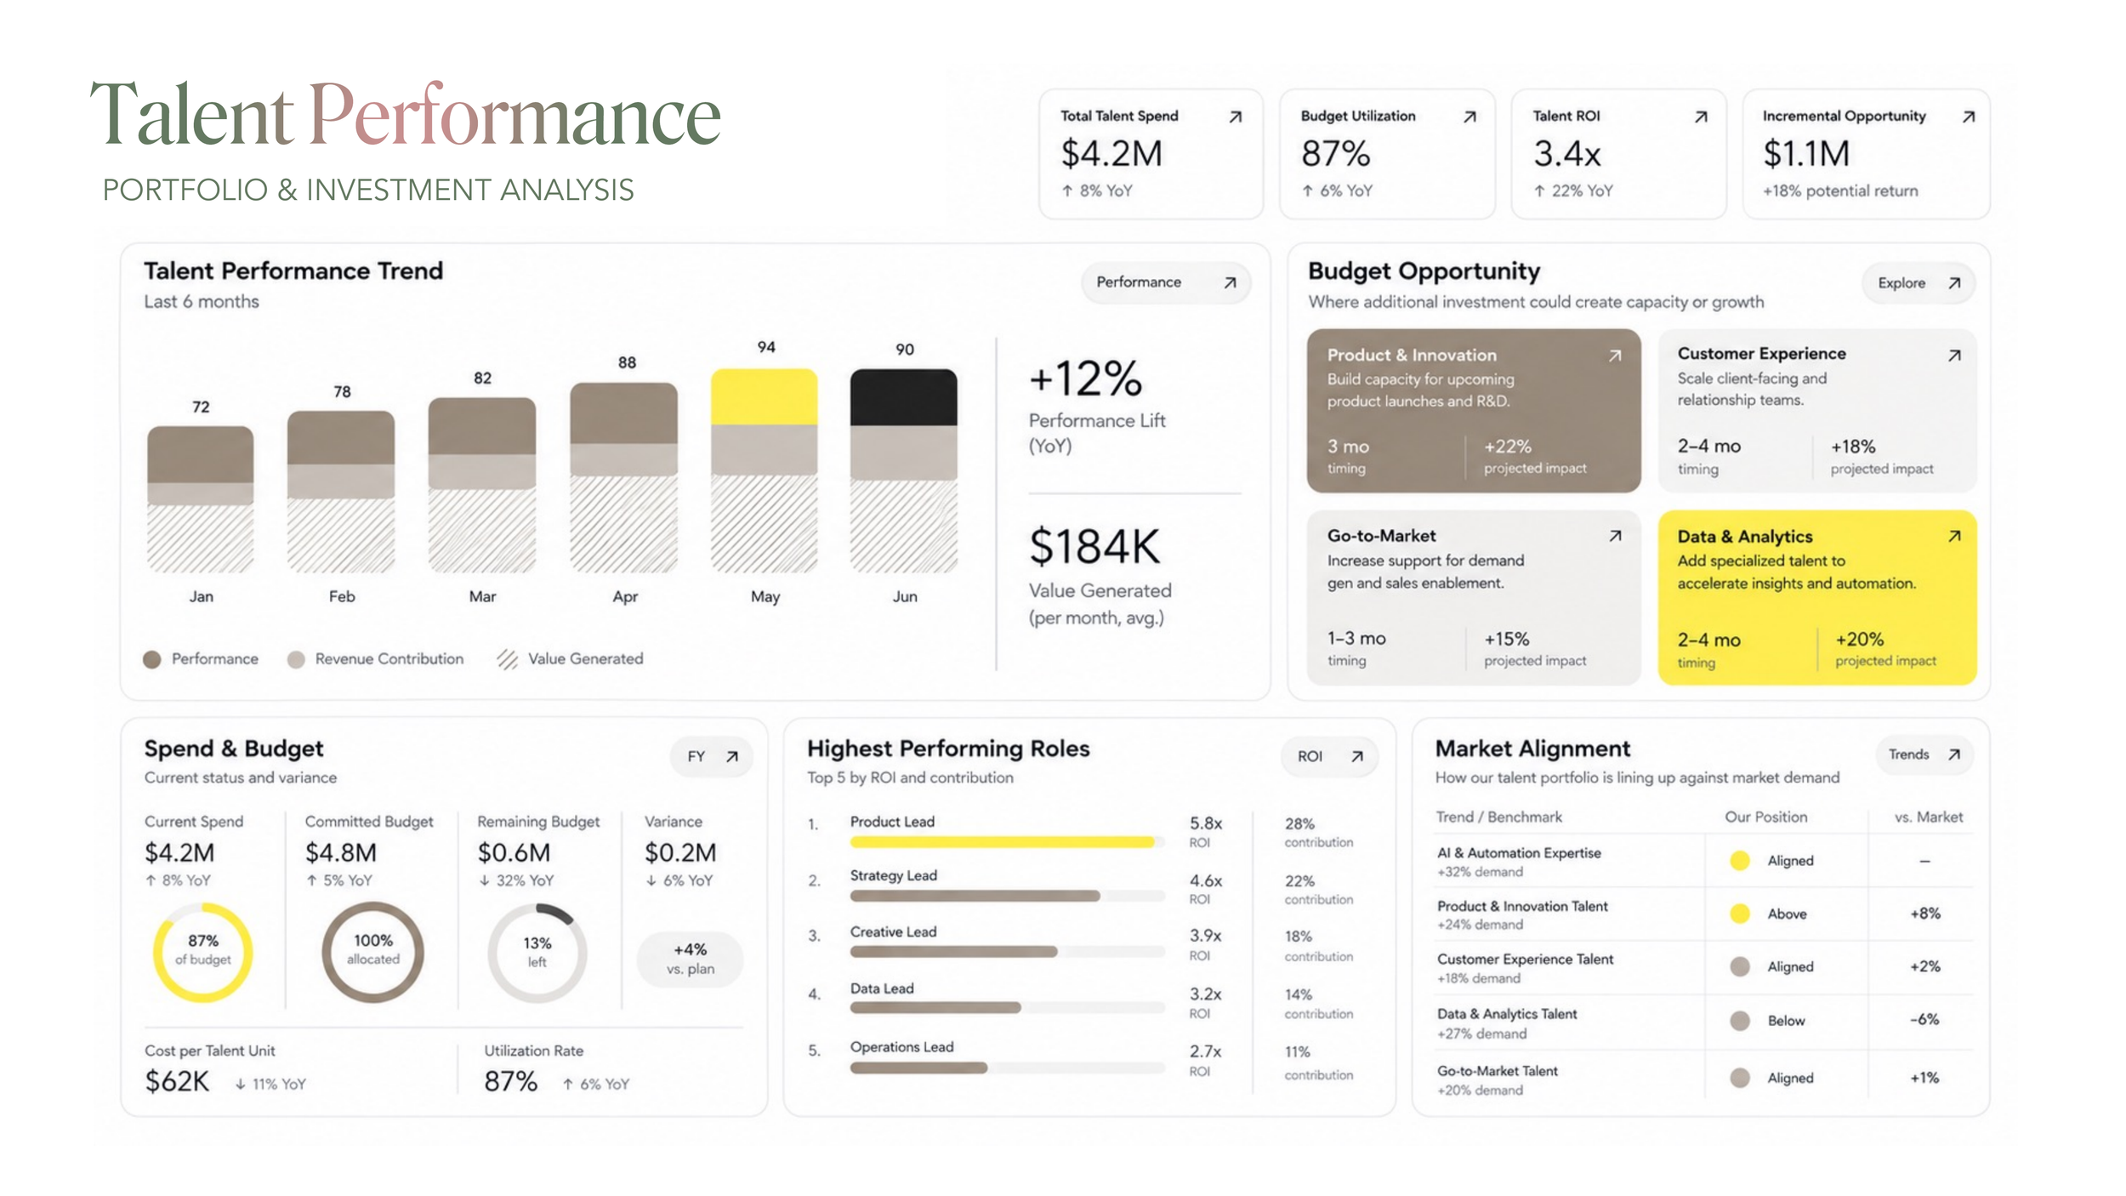Open the Incremental Opportunity card arrow

1968,117
